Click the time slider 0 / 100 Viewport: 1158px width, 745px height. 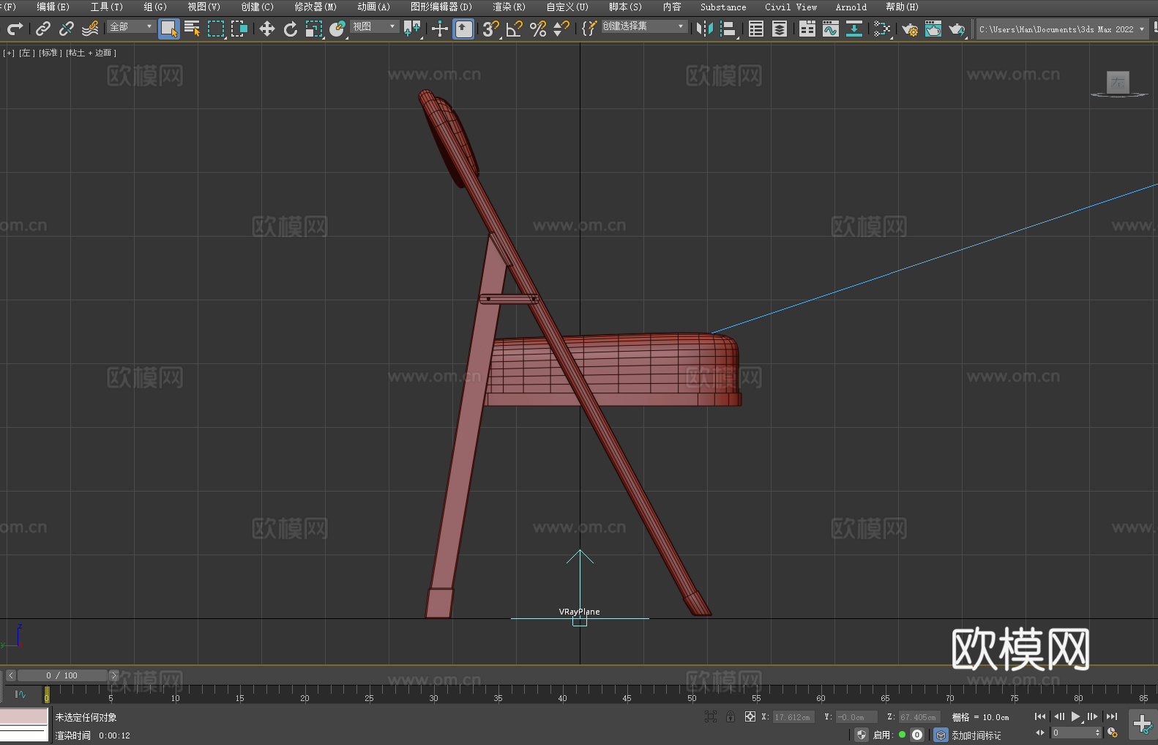tap(62, 675)
